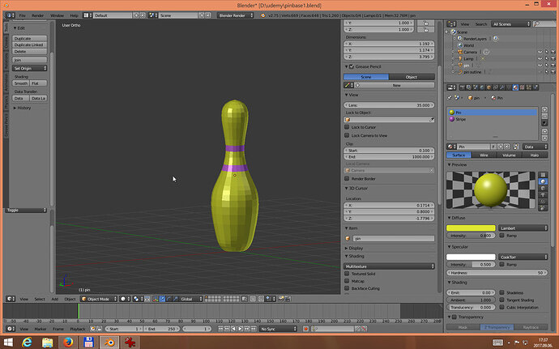Open the Lambert diffuse shader dropdown
Image resolution: width=559 pixels, height=349 pixels.
pos(523,228)
